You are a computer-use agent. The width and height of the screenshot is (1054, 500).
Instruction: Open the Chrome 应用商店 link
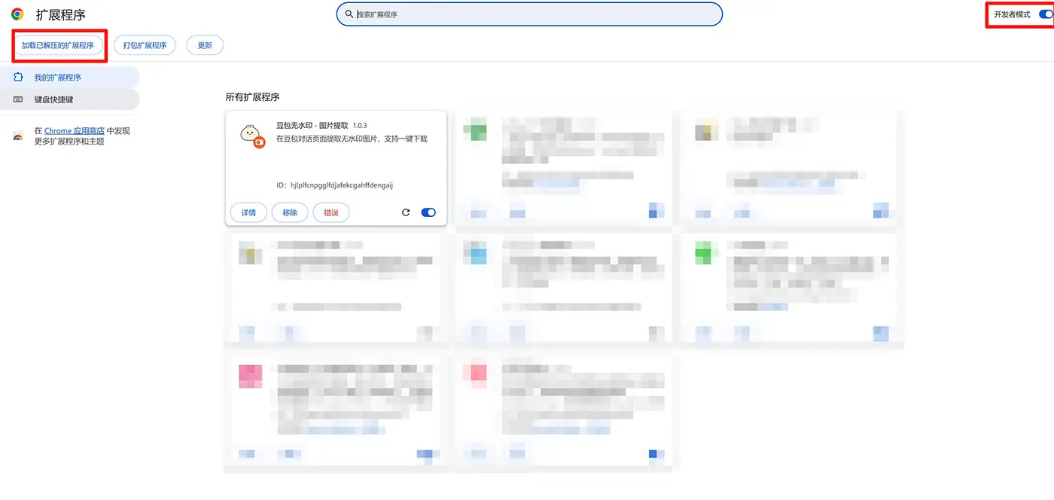coord(74,131)
